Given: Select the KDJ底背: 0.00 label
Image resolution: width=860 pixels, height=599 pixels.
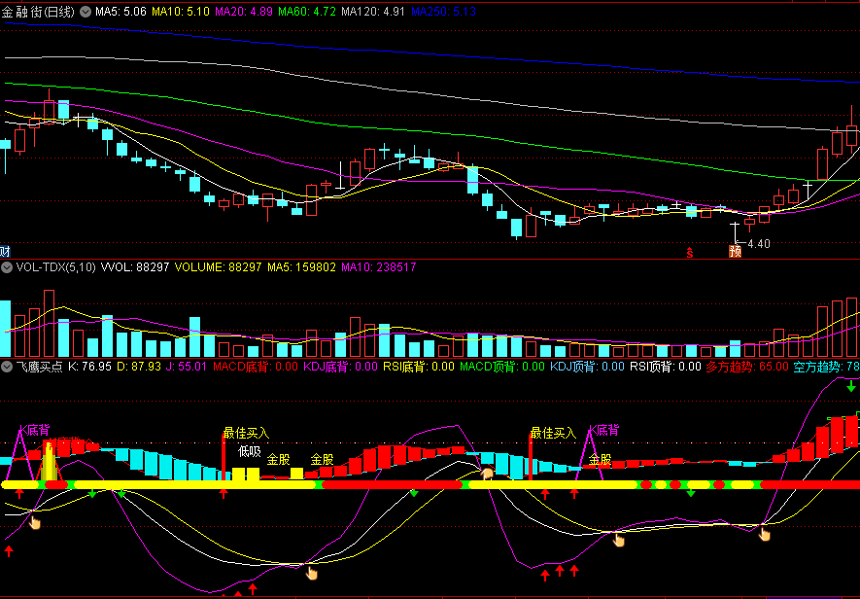Looking at the screenshot, I should [x=341, y=367].
